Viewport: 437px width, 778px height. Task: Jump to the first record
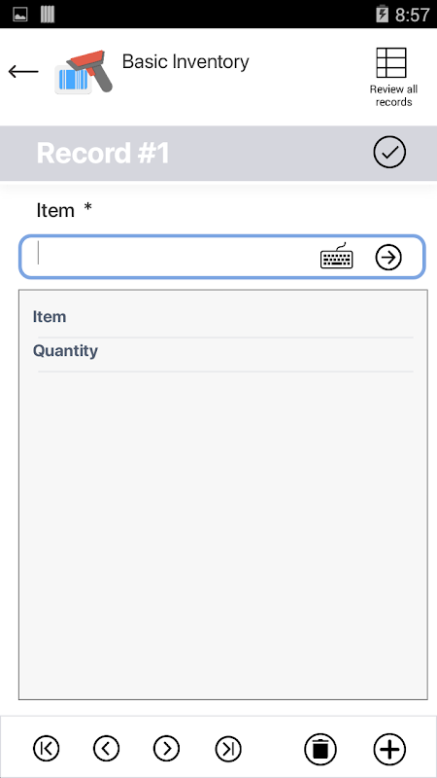46,748
